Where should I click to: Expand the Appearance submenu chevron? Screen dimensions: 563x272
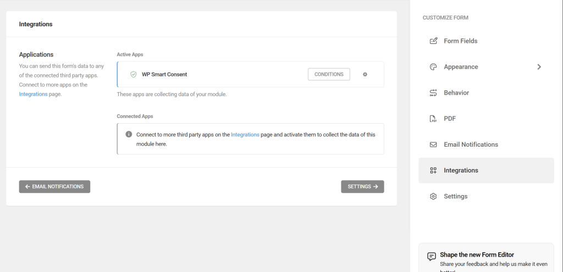point(539,66)
